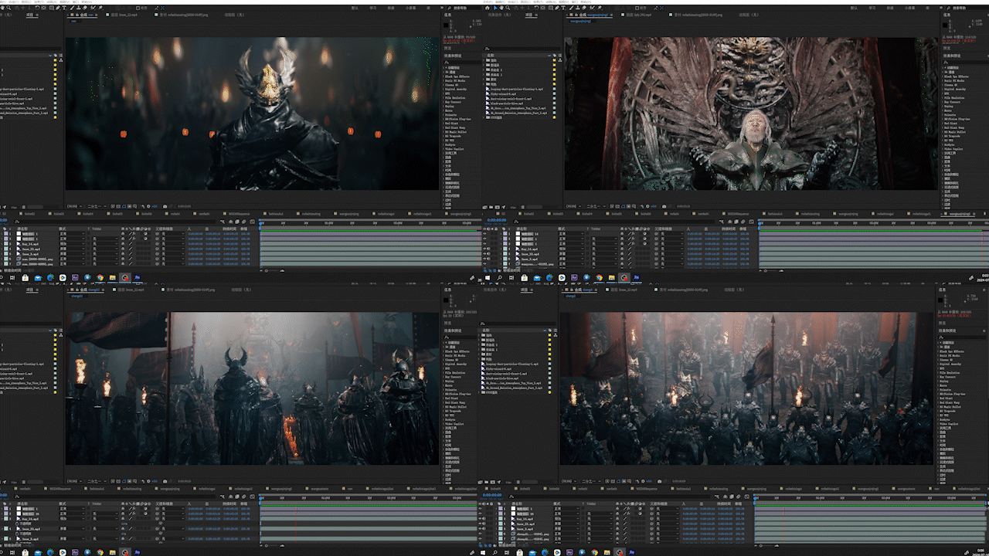Select Snow_3.mp4 layer name in bottom-right timeline
The image size is (989, 556).
point(525,529)
